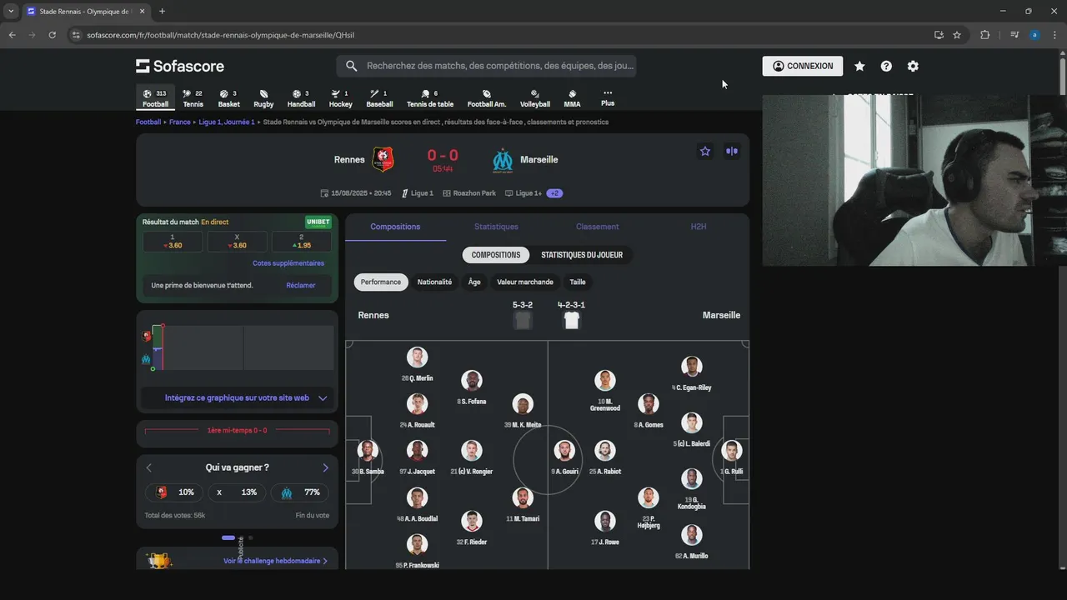Focus the Recherchez des matchs search field
The width and height of the screenshot is (1067, 600).
click(487, 66)
